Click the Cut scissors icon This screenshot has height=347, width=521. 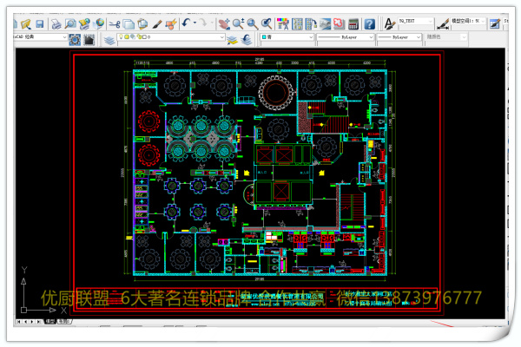115,23
